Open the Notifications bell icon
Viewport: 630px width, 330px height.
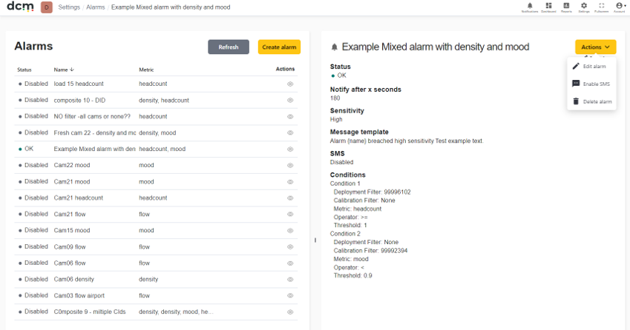tap(530, 7)
